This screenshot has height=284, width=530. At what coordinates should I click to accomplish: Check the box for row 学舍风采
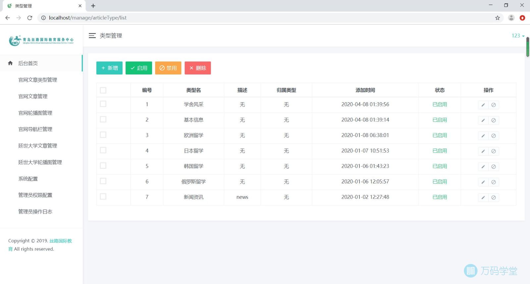[x=103, y=104]
